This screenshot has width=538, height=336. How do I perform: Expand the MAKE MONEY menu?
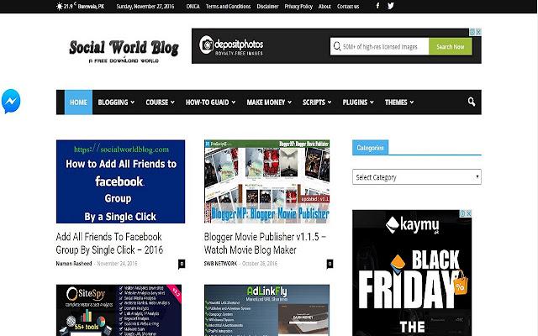(x=269, y=102)
